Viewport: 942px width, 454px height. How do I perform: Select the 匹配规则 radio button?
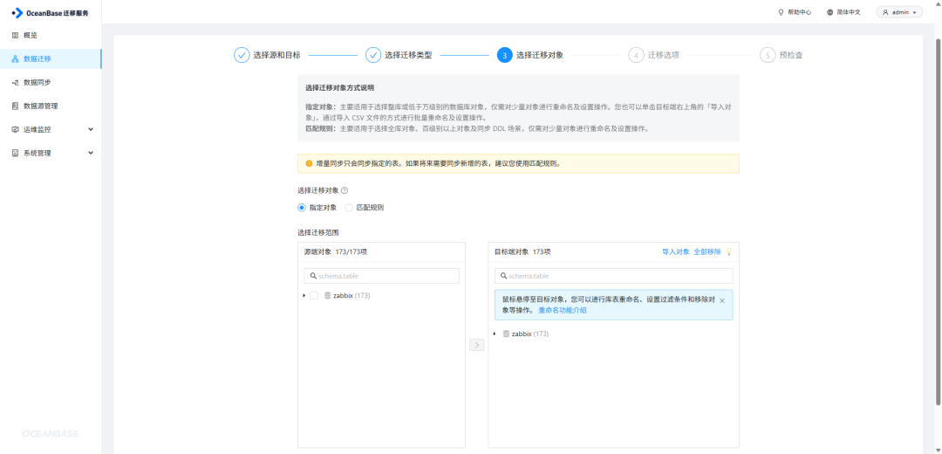tap(348, 208)
